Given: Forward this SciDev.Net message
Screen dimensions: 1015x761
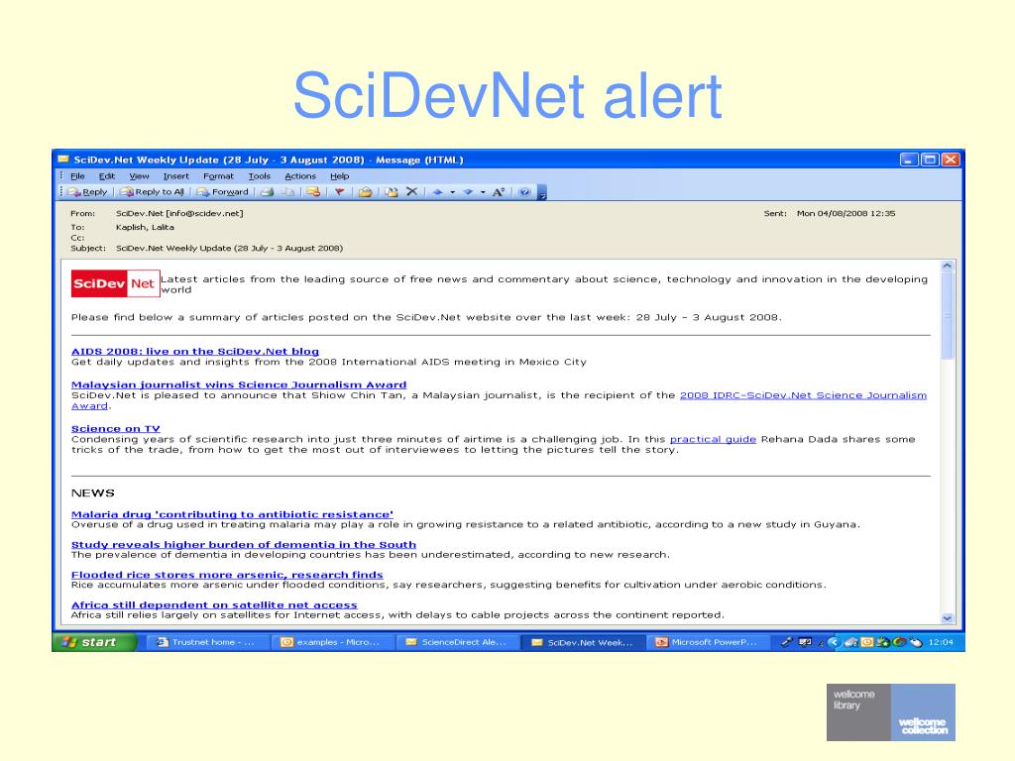Looking at the screenshot, I should point(222,192).
